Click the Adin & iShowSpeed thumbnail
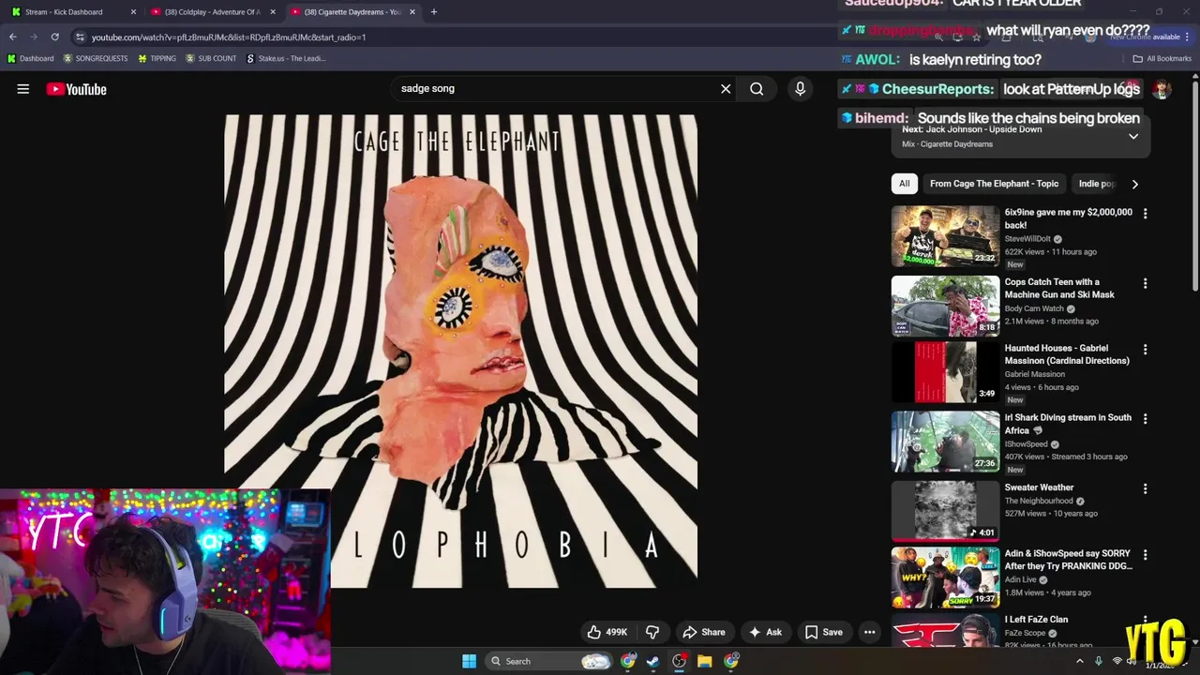Image resolution: width=1200 pixels, height=675 pixels. tap(945, 578)
